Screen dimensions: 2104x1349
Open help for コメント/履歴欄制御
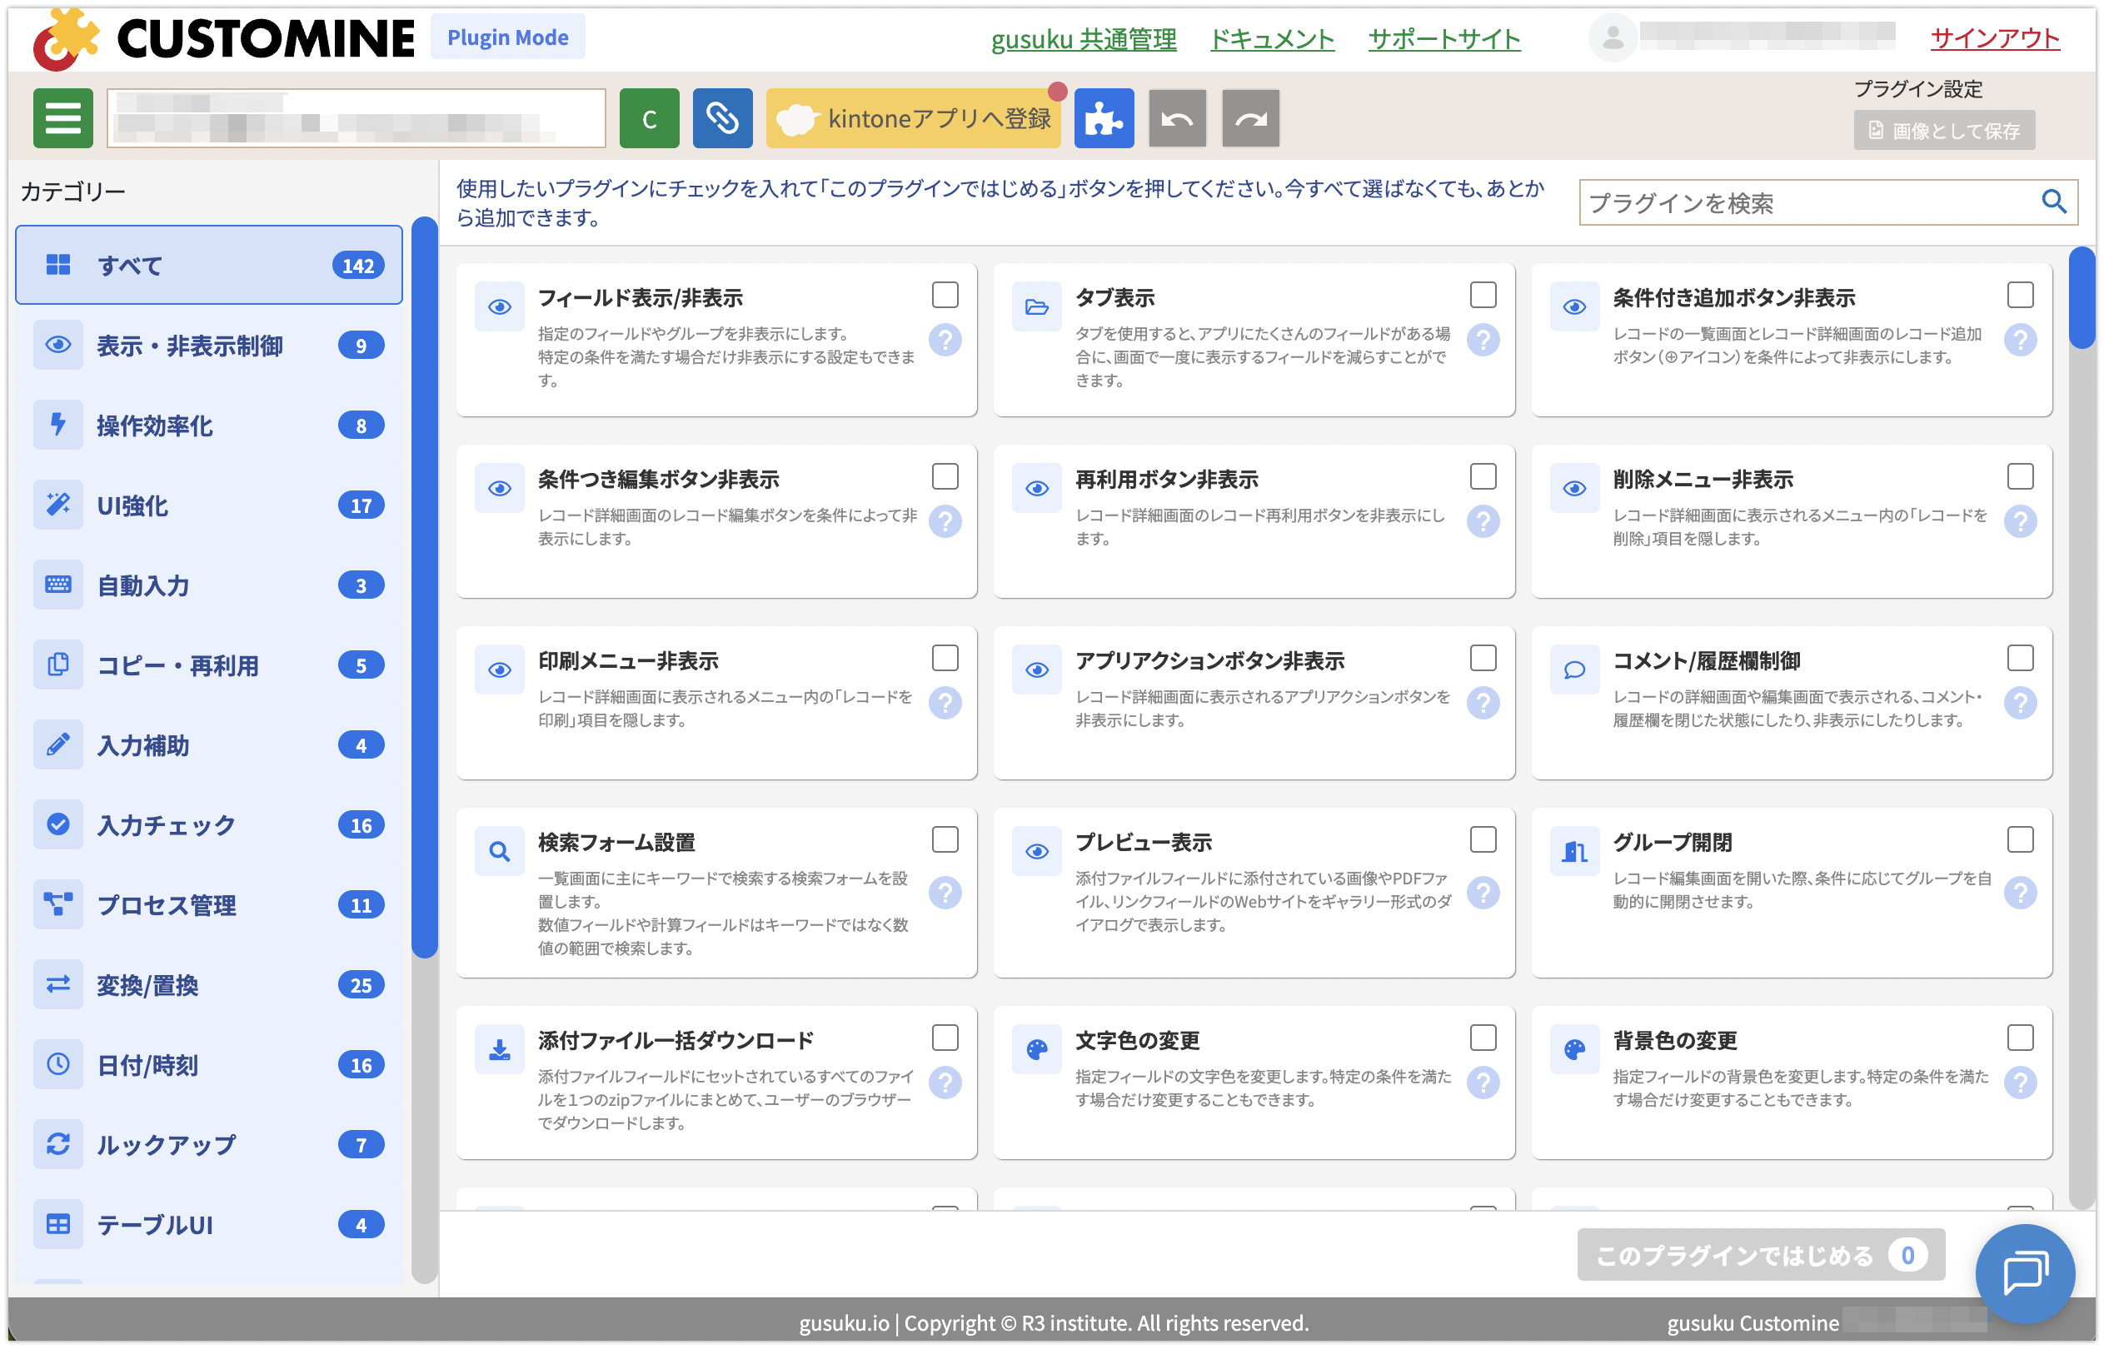point(2020,703)
